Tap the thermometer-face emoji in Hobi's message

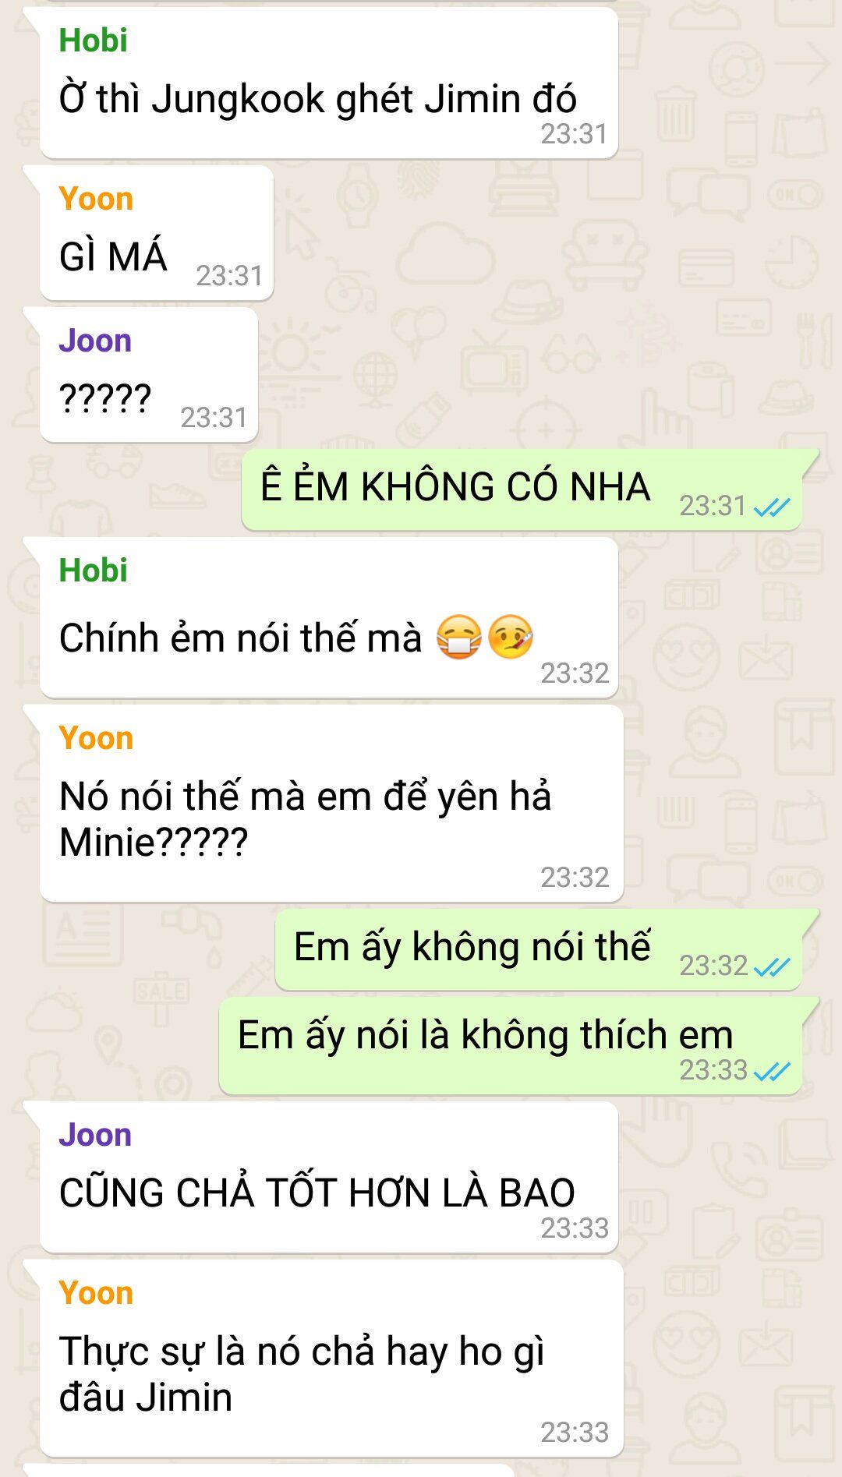tap(511, 637)
